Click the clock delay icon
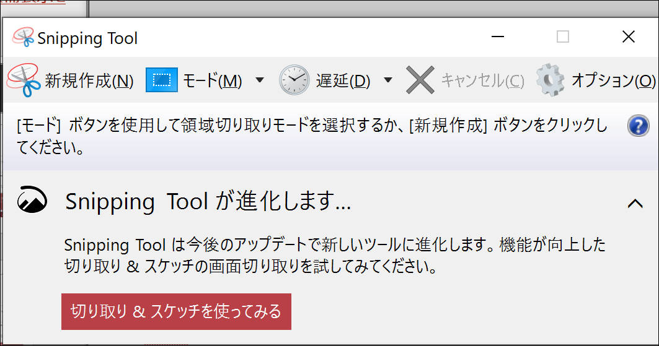659x346 pixels. point(294,80)
